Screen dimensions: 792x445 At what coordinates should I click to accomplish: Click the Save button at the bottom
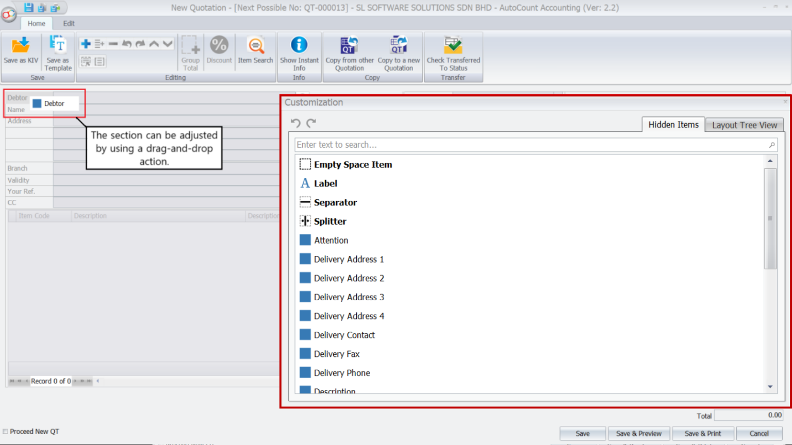click(583, 434)
